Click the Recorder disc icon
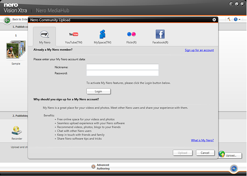The height and width of the screenshot is (176, 247). [x=17, y=131]
